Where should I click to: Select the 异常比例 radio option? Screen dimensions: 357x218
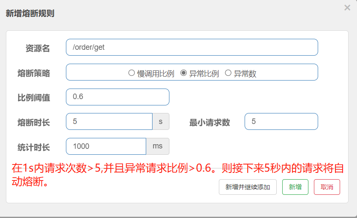pyautogui.click(x=183, y=73)
